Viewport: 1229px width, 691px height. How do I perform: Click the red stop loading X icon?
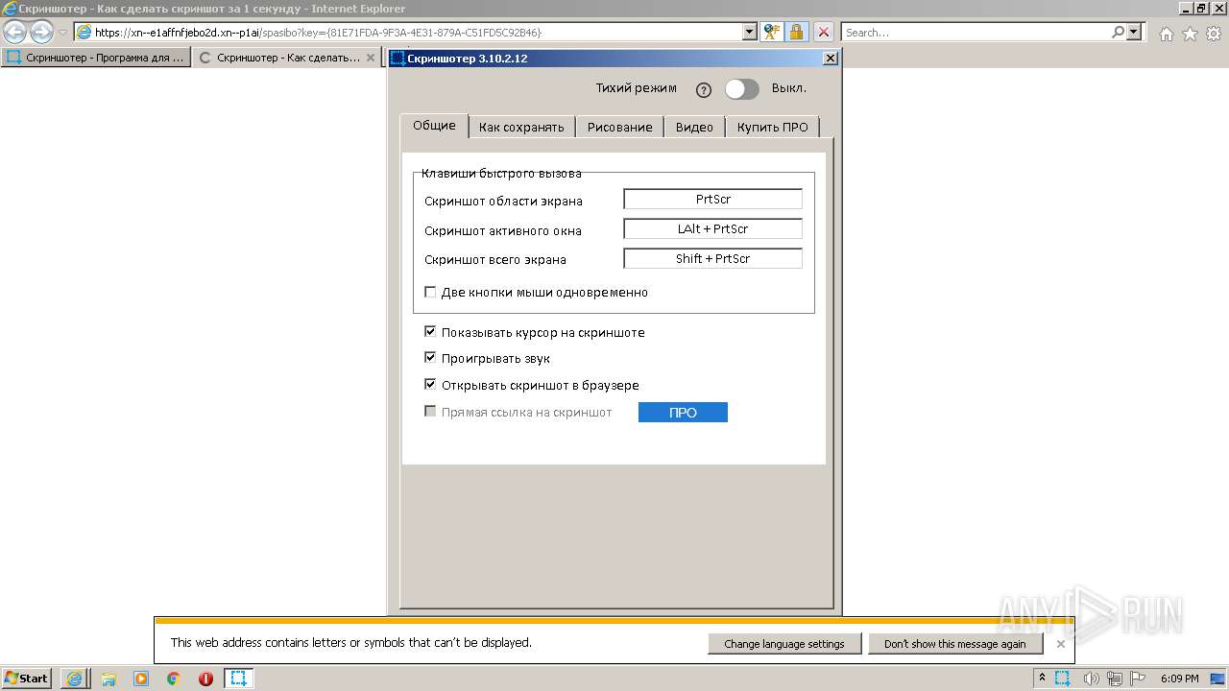(823, 33)
